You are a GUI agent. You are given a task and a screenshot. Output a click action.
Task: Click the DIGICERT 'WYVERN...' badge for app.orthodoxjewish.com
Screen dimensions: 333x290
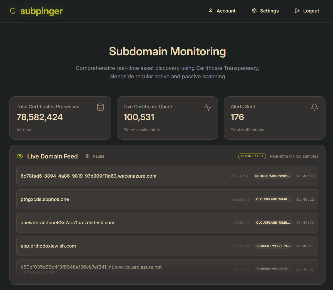tap(273, 246)
